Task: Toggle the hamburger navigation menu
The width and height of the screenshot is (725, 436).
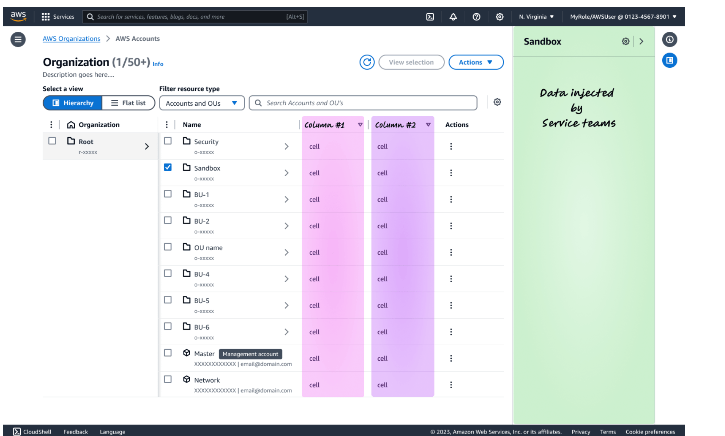Action: [18, 39]
